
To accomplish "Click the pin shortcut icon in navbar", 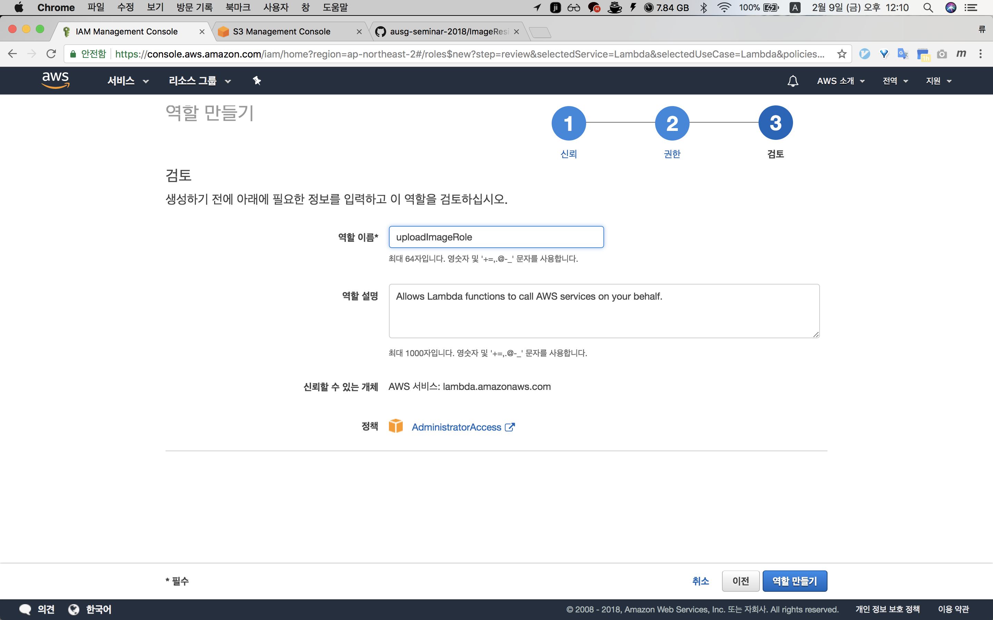I will pyautogui.click(x=257, y=81).
